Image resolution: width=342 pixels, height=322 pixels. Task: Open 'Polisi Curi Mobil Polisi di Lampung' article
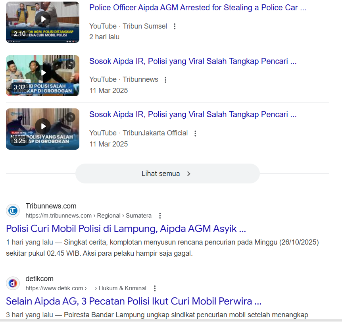(126, 229)
